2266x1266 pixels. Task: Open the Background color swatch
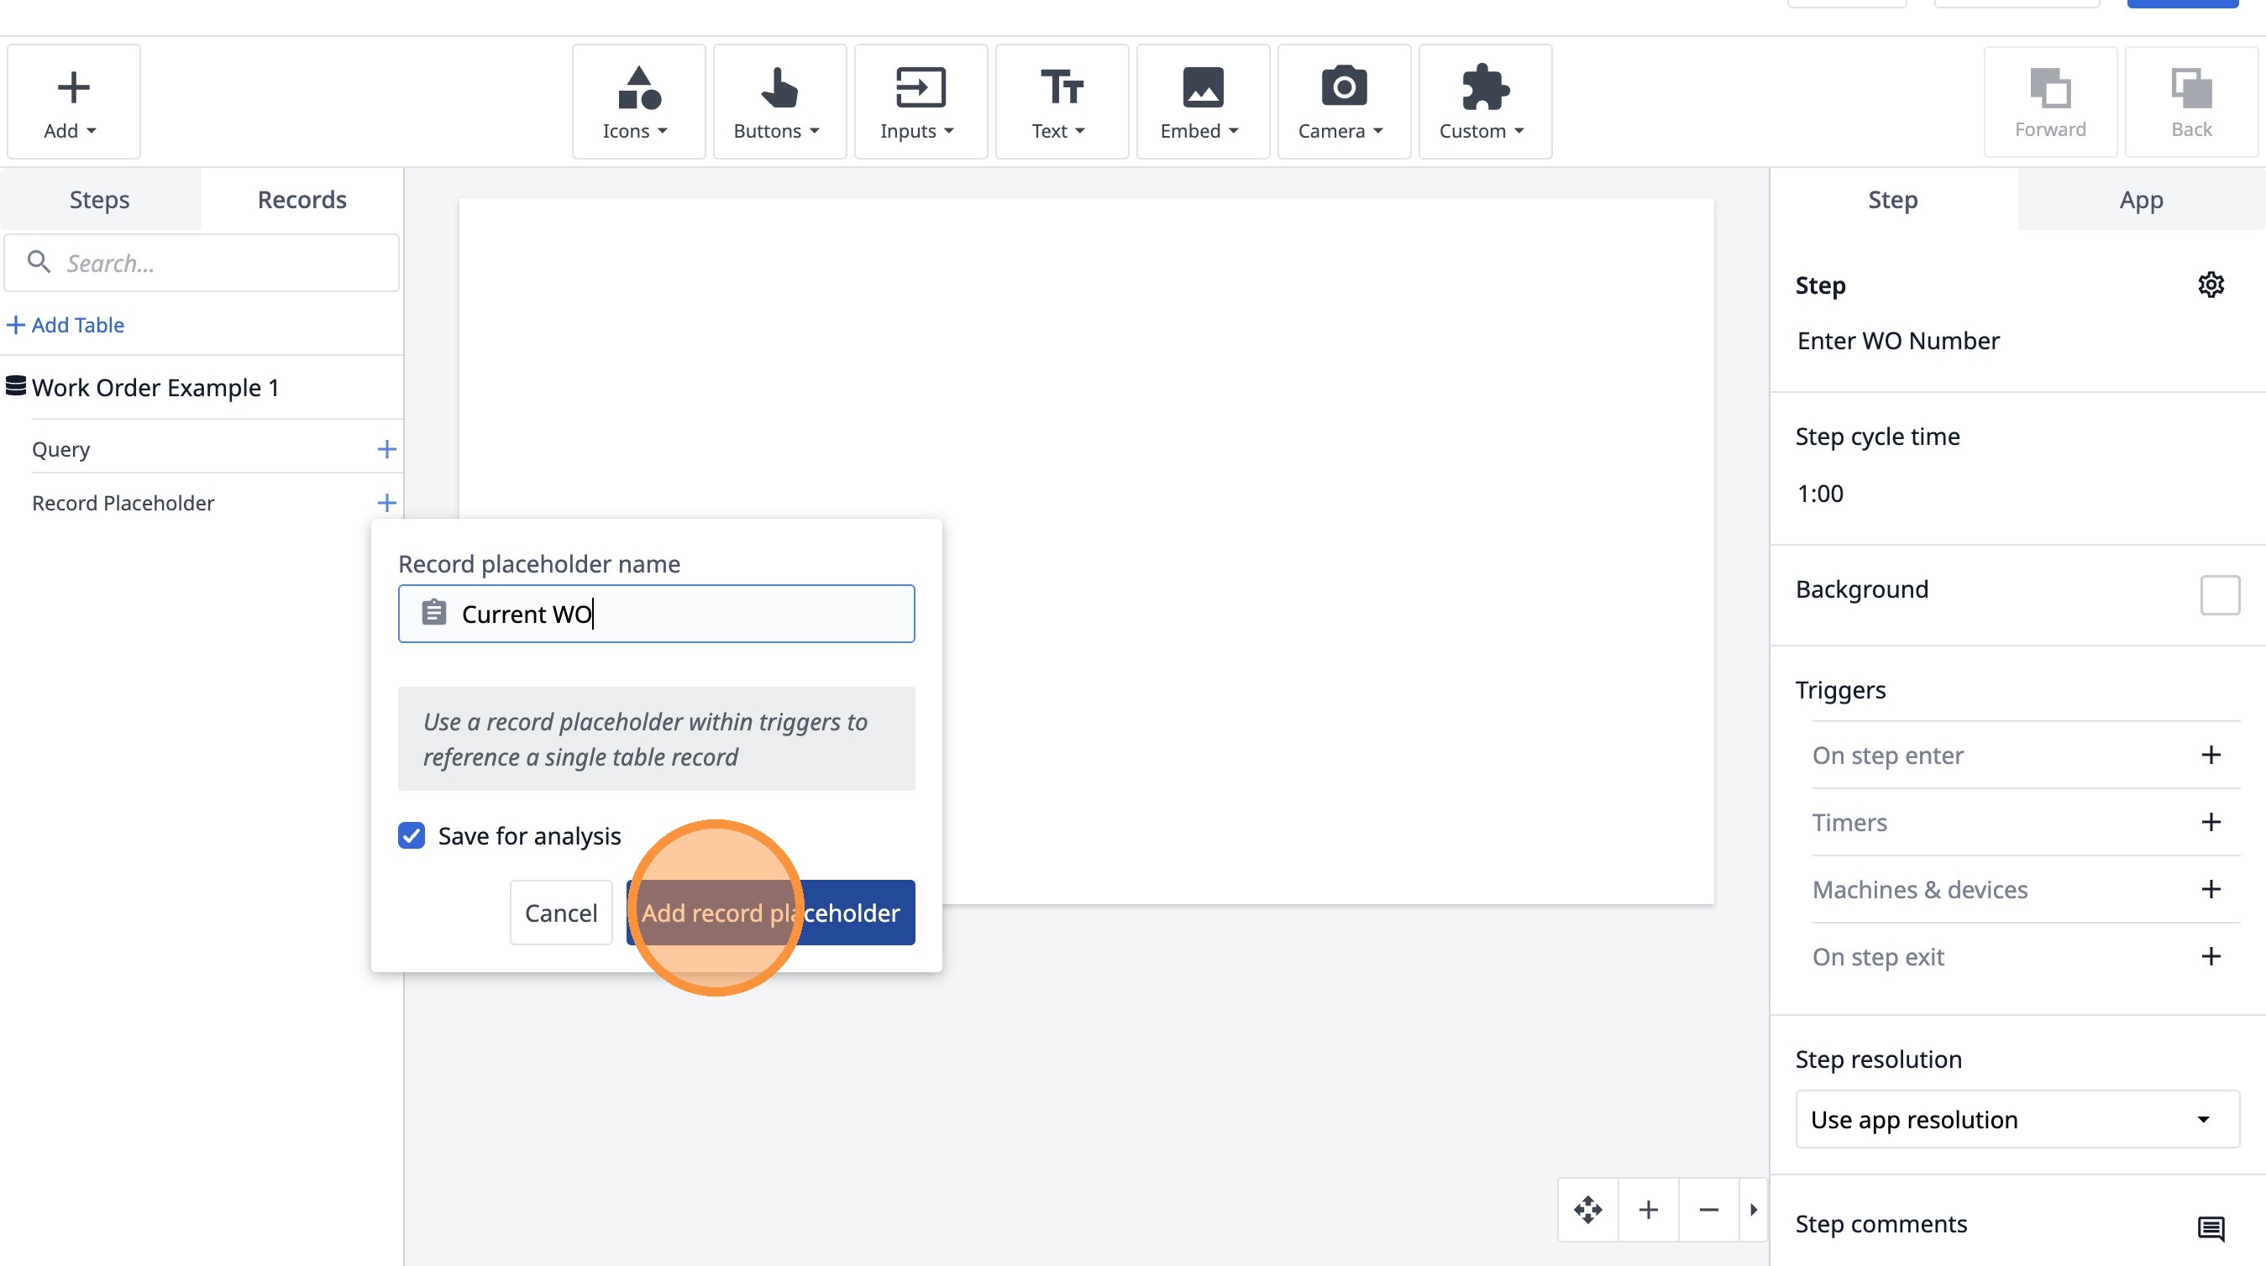pos(2218,595)
